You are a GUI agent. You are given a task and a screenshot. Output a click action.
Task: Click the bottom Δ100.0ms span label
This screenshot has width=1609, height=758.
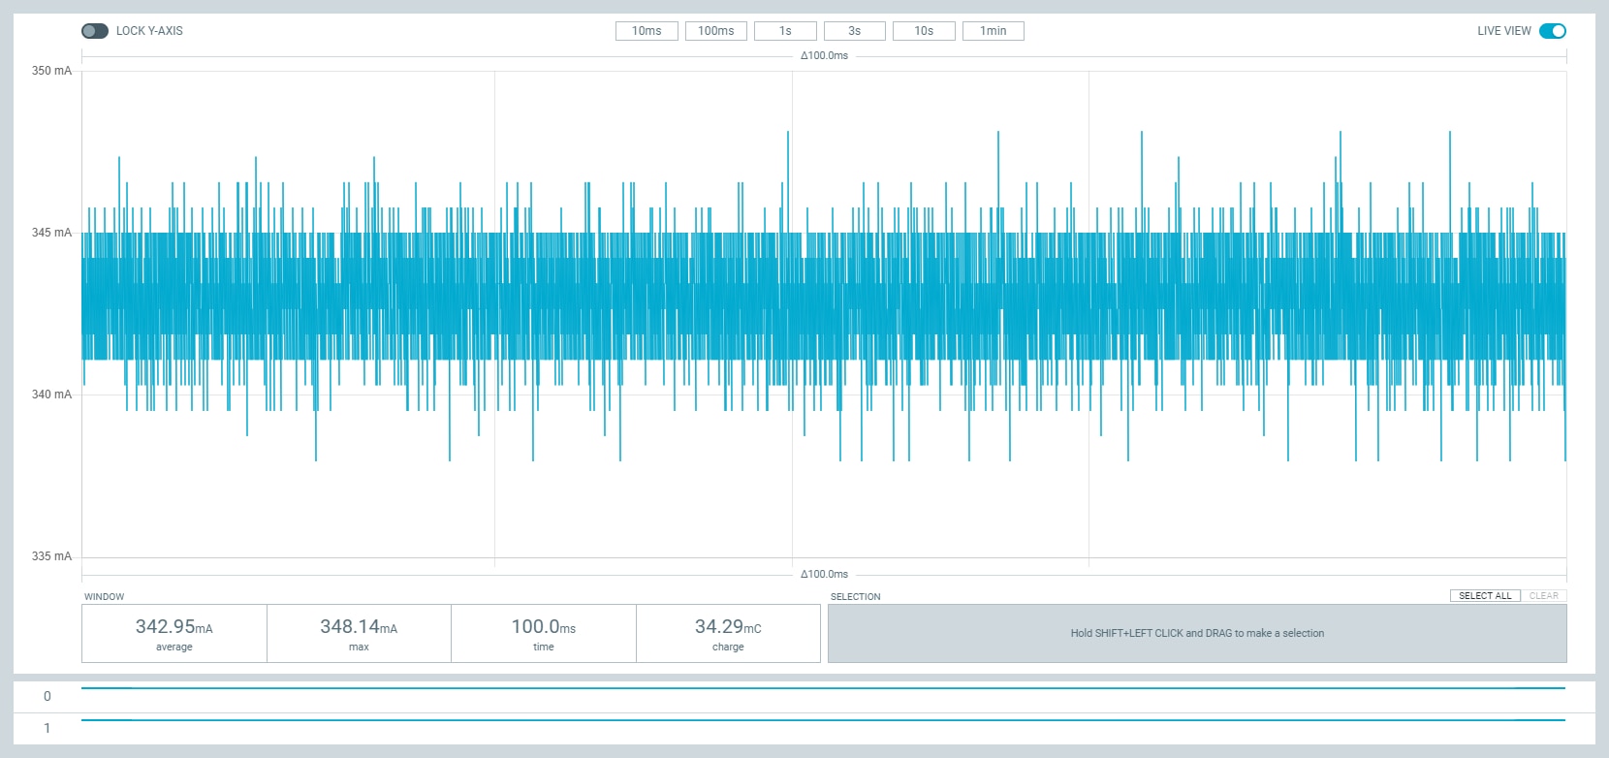click(x=824, y=575)
